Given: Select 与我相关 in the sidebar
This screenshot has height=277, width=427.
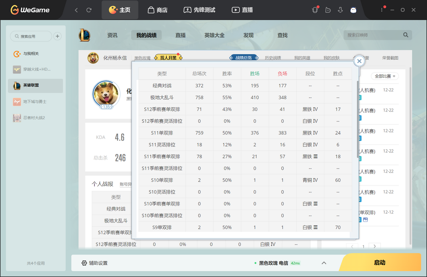Looking at the screenshot, I should [36, 54].
